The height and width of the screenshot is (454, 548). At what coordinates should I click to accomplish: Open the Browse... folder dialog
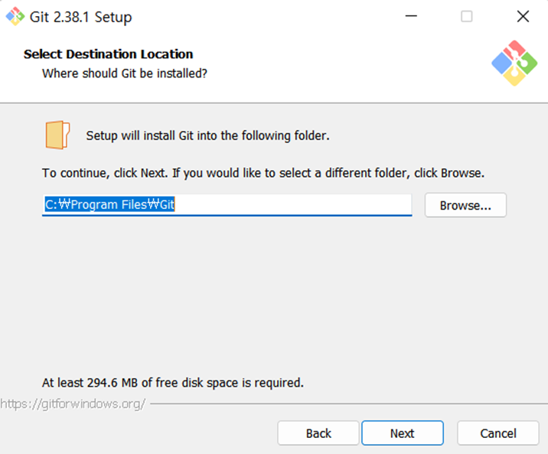465,205
